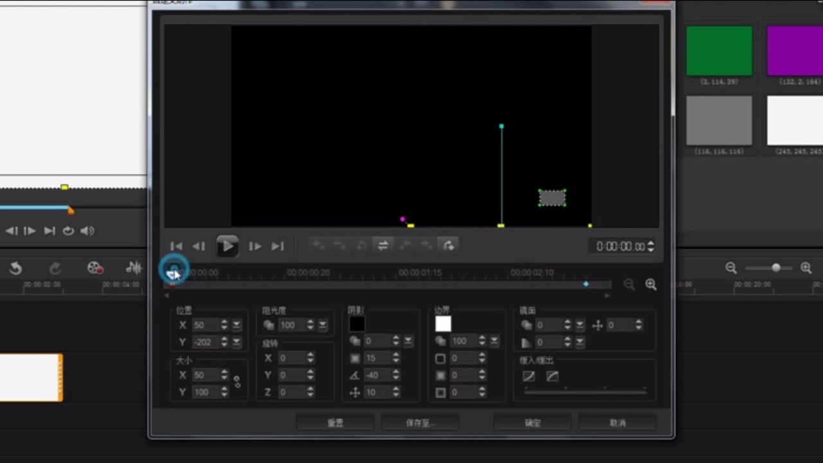The image size is (823, 463).
Task: Click the shadow distance field showing 10
Action: click(377, 392)
